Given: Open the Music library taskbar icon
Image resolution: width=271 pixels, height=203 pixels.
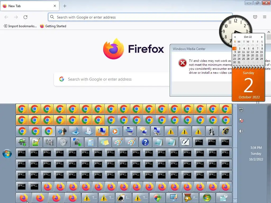Looking at the screenshot, I should 75,131.
